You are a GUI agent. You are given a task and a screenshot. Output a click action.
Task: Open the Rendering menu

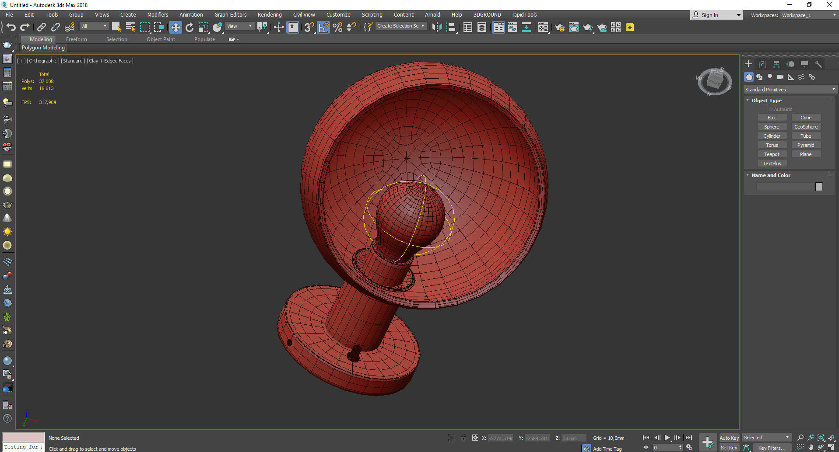click(x=269, y=15)
